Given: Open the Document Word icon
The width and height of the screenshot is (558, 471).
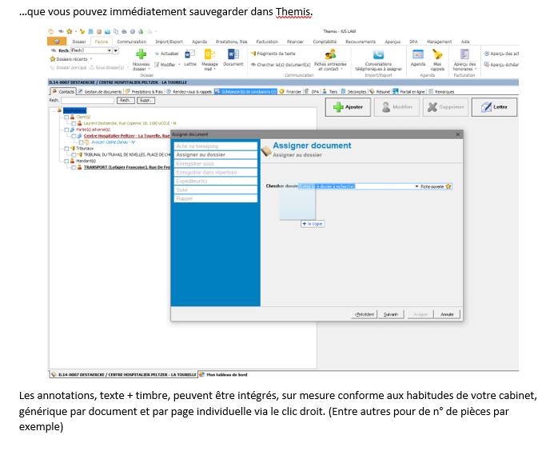Looking at the screenshot, I should click(233, 54).
